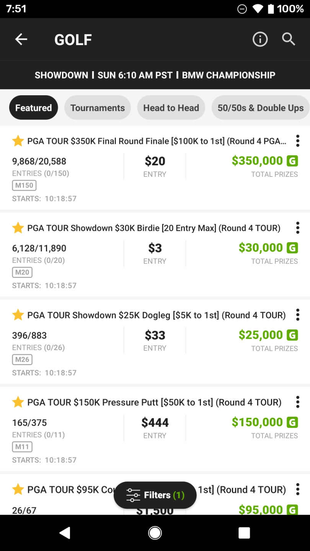This screenshot has height=551, width=310.
Task: Switch to the Tournaments tab
Action: (x=98, y=108)
